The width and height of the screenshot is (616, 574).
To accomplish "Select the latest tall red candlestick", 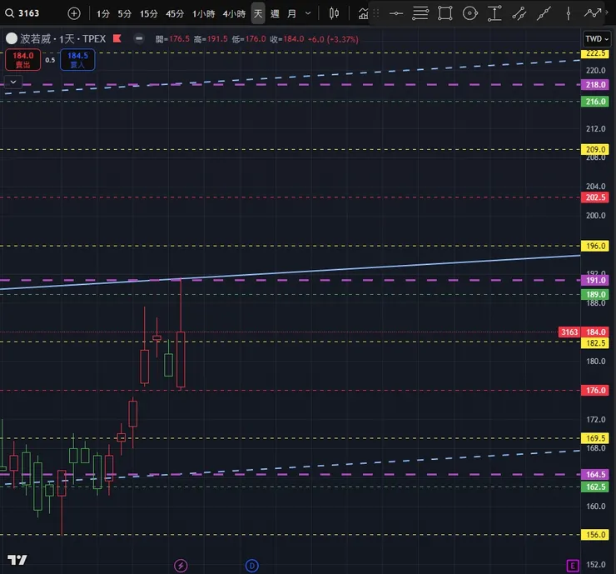I will point(181,359).
